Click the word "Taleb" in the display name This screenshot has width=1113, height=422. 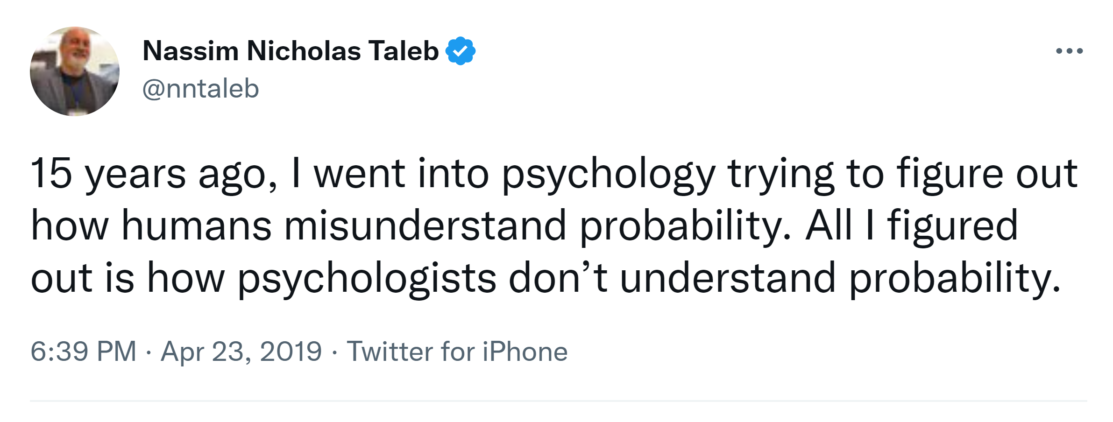point(403,51)
